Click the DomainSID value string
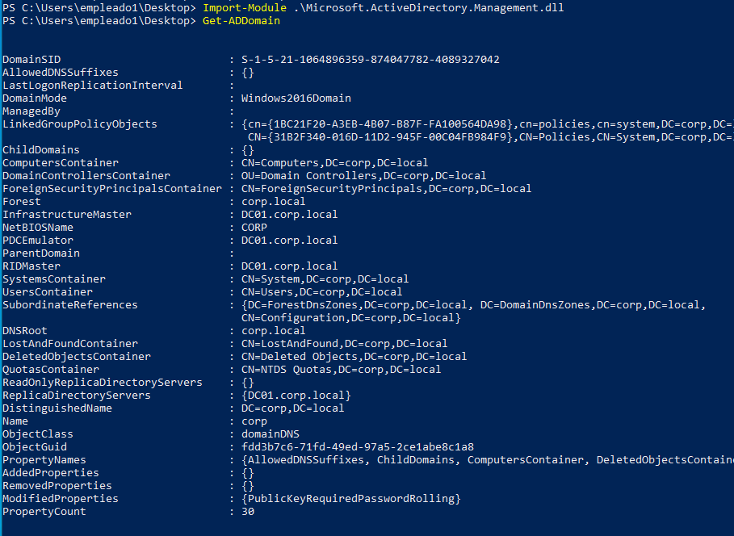The image size is (734, 536). [x=371, y=60]
